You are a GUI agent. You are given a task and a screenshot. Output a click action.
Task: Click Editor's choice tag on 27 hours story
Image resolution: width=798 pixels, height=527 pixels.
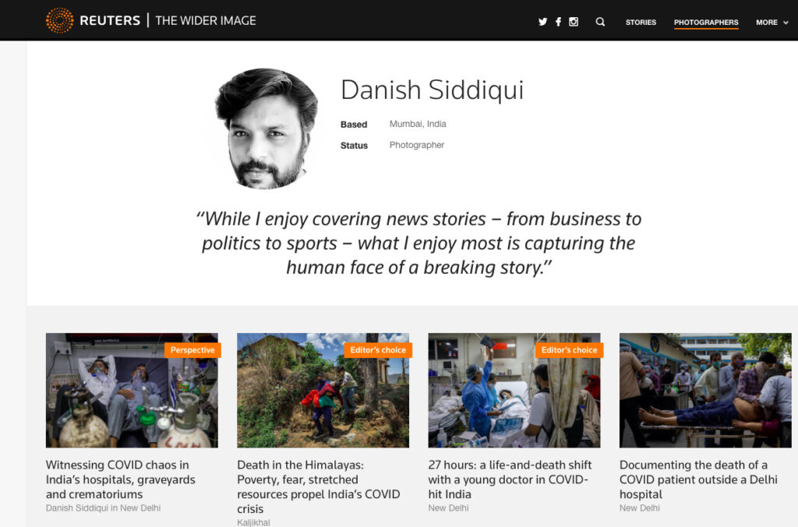point(569,350)
